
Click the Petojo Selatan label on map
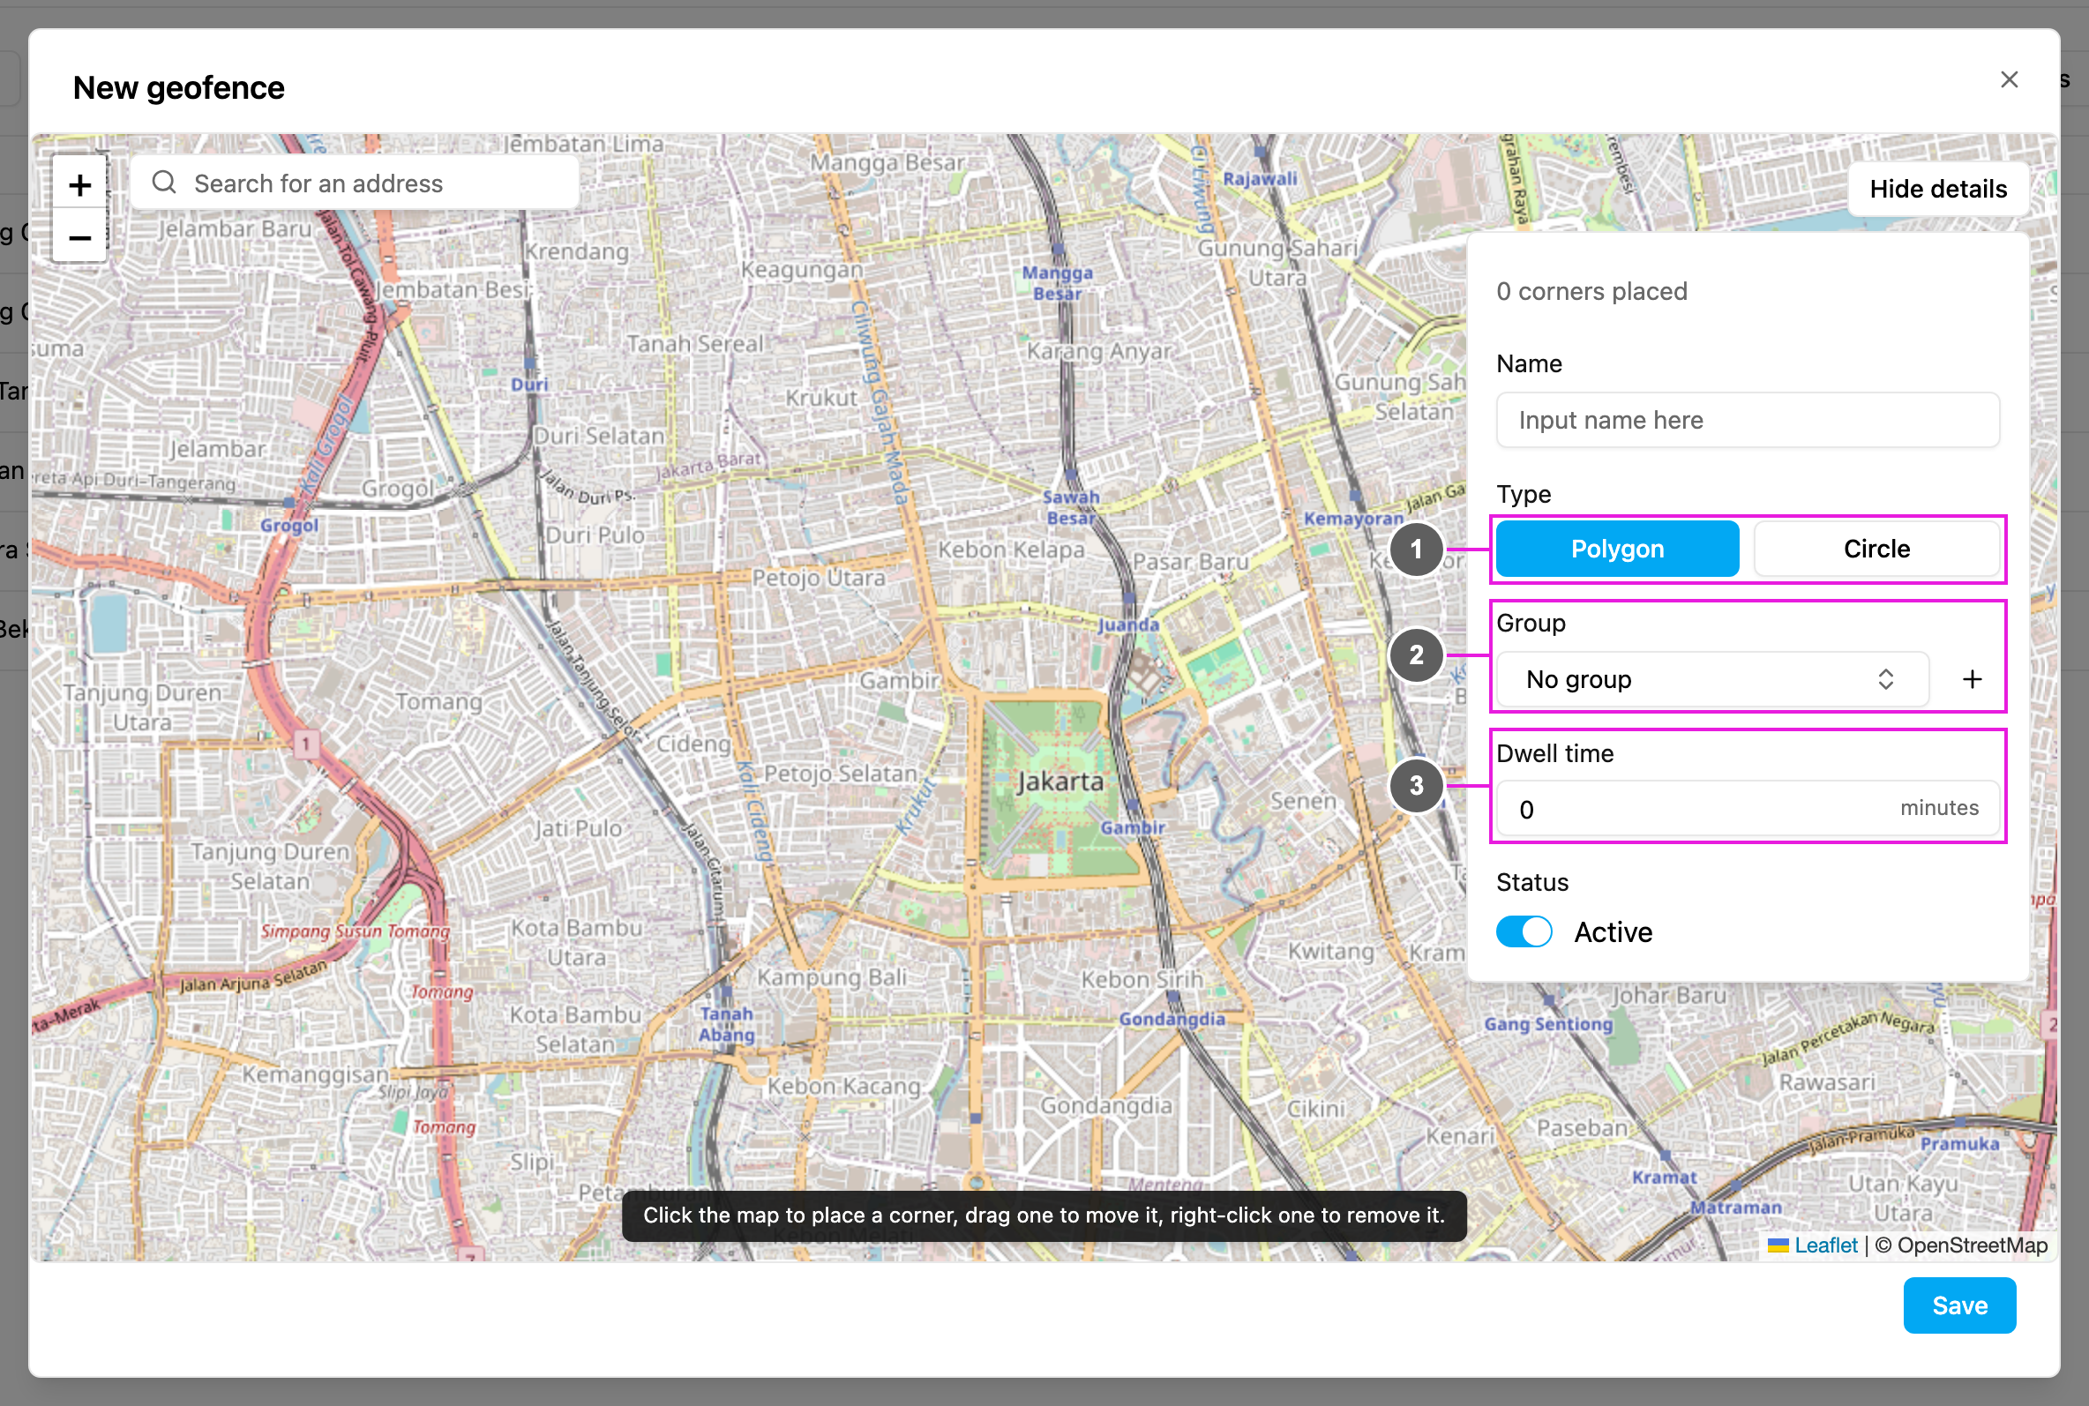coord(840,774)
